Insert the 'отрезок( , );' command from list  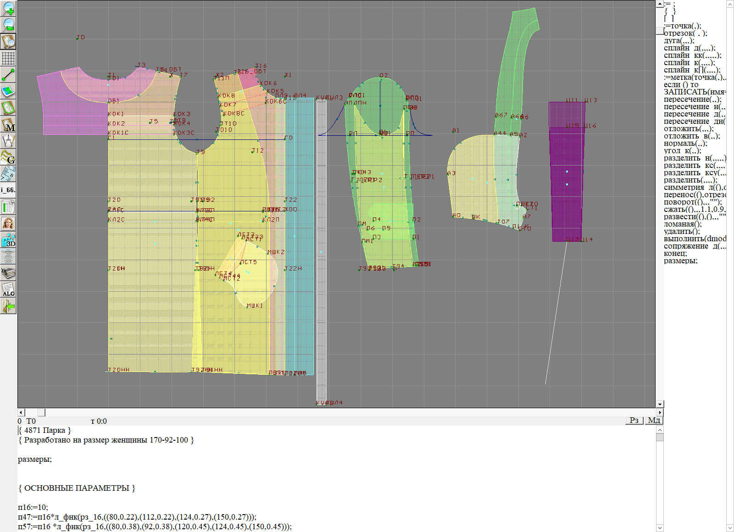point(685,33)
